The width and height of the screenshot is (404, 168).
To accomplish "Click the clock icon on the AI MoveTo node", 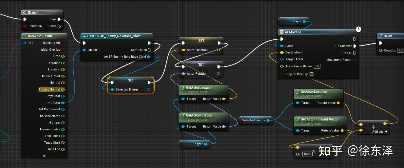I will pos(358,29).
